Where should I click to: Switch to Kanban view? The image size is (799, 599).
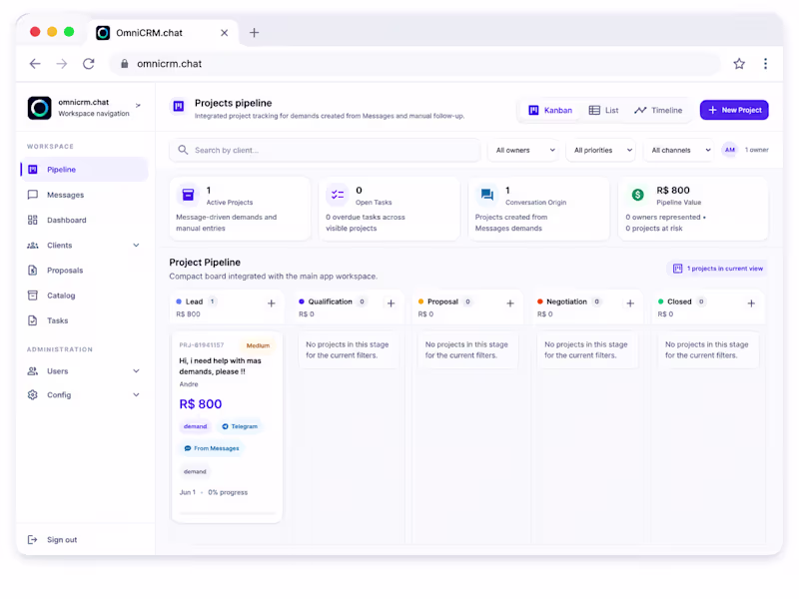[x=550, y=110]
